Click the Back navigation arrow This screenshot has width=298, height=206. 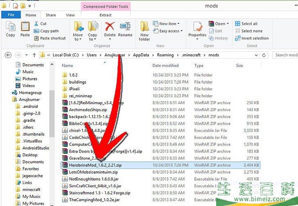(8, 55)
